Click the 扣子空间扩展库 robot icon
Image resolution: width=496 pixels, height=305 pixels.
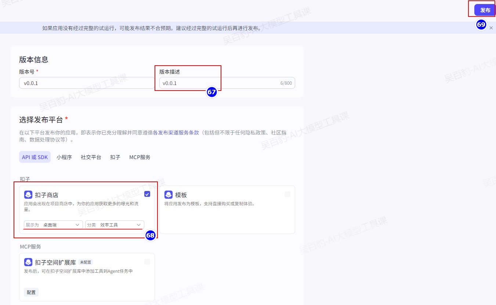point(28,262)
